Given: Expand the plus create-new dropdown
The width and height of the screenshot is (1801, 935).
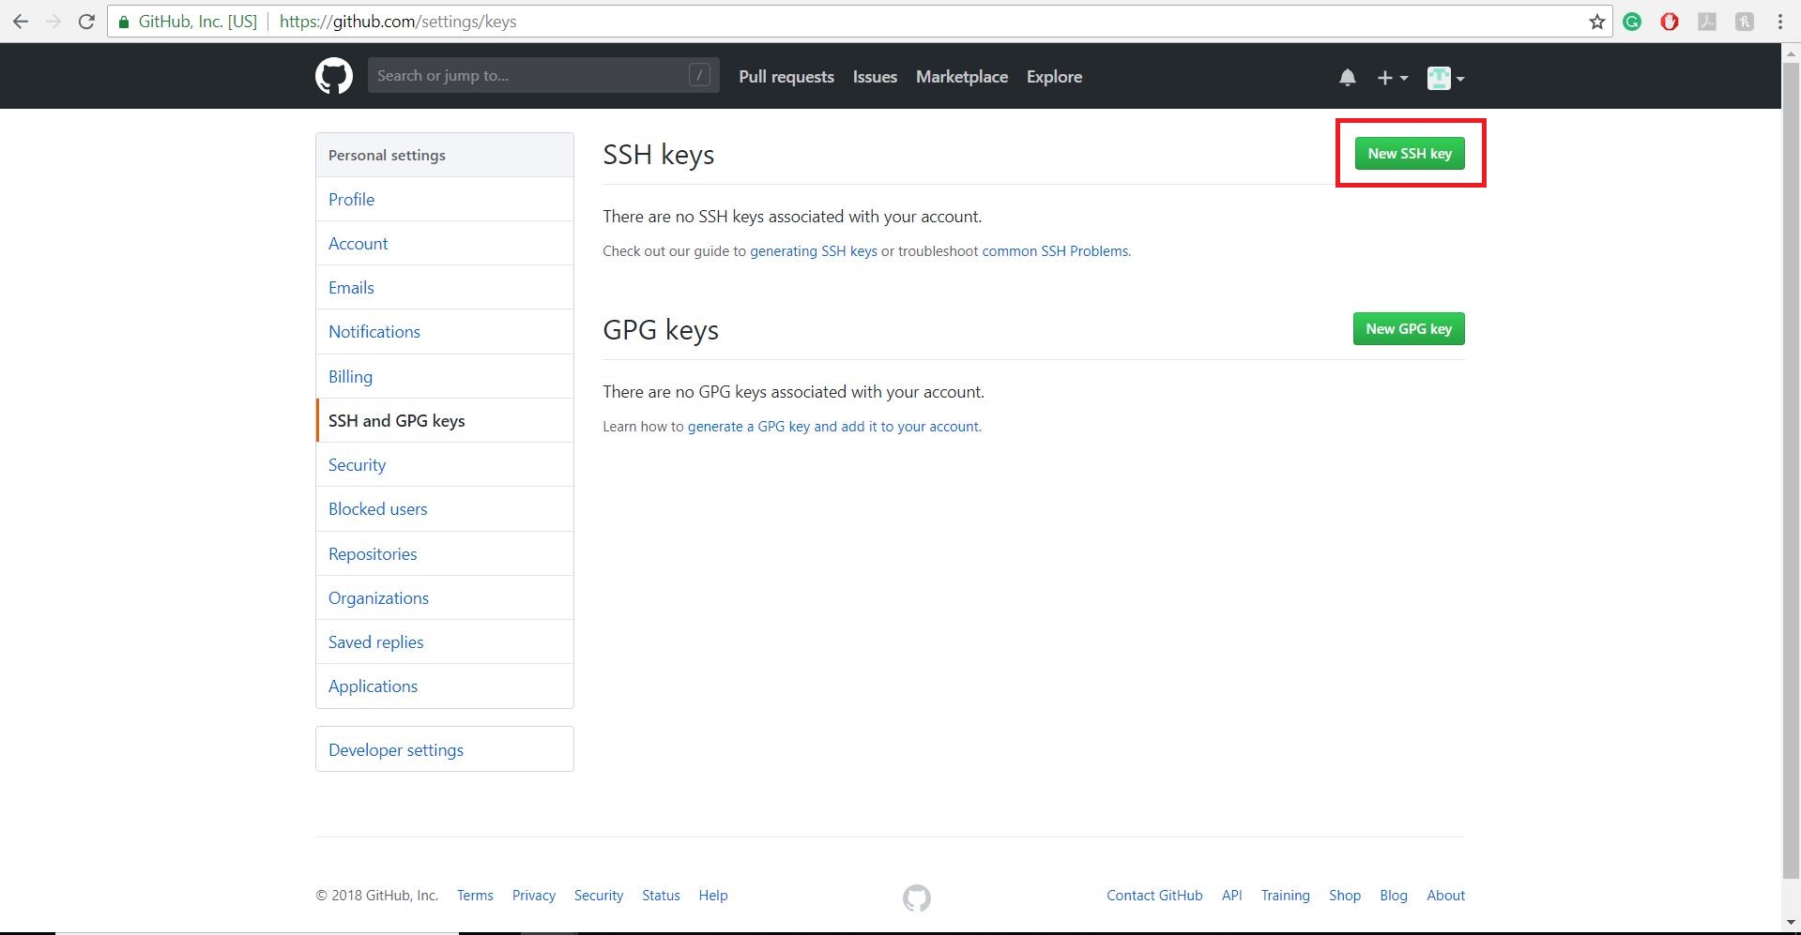Looking at the screenshot, I should [1392, 78].
